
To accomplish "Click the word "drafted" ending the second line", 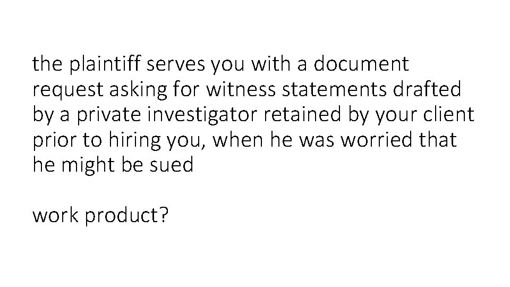I will 427,89.
